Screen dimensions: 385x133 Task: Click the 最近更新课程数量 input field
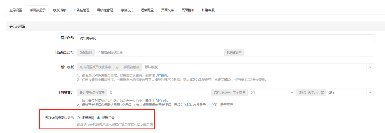(159, 92)
